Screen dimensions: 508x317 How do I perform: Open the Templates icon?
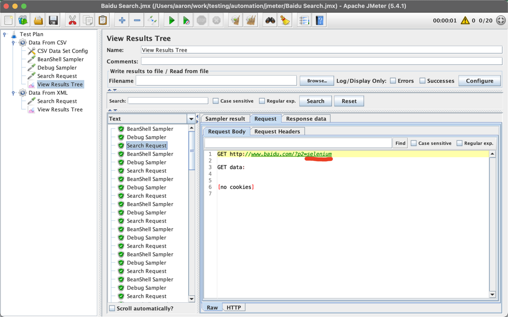(x=23, y=20)
